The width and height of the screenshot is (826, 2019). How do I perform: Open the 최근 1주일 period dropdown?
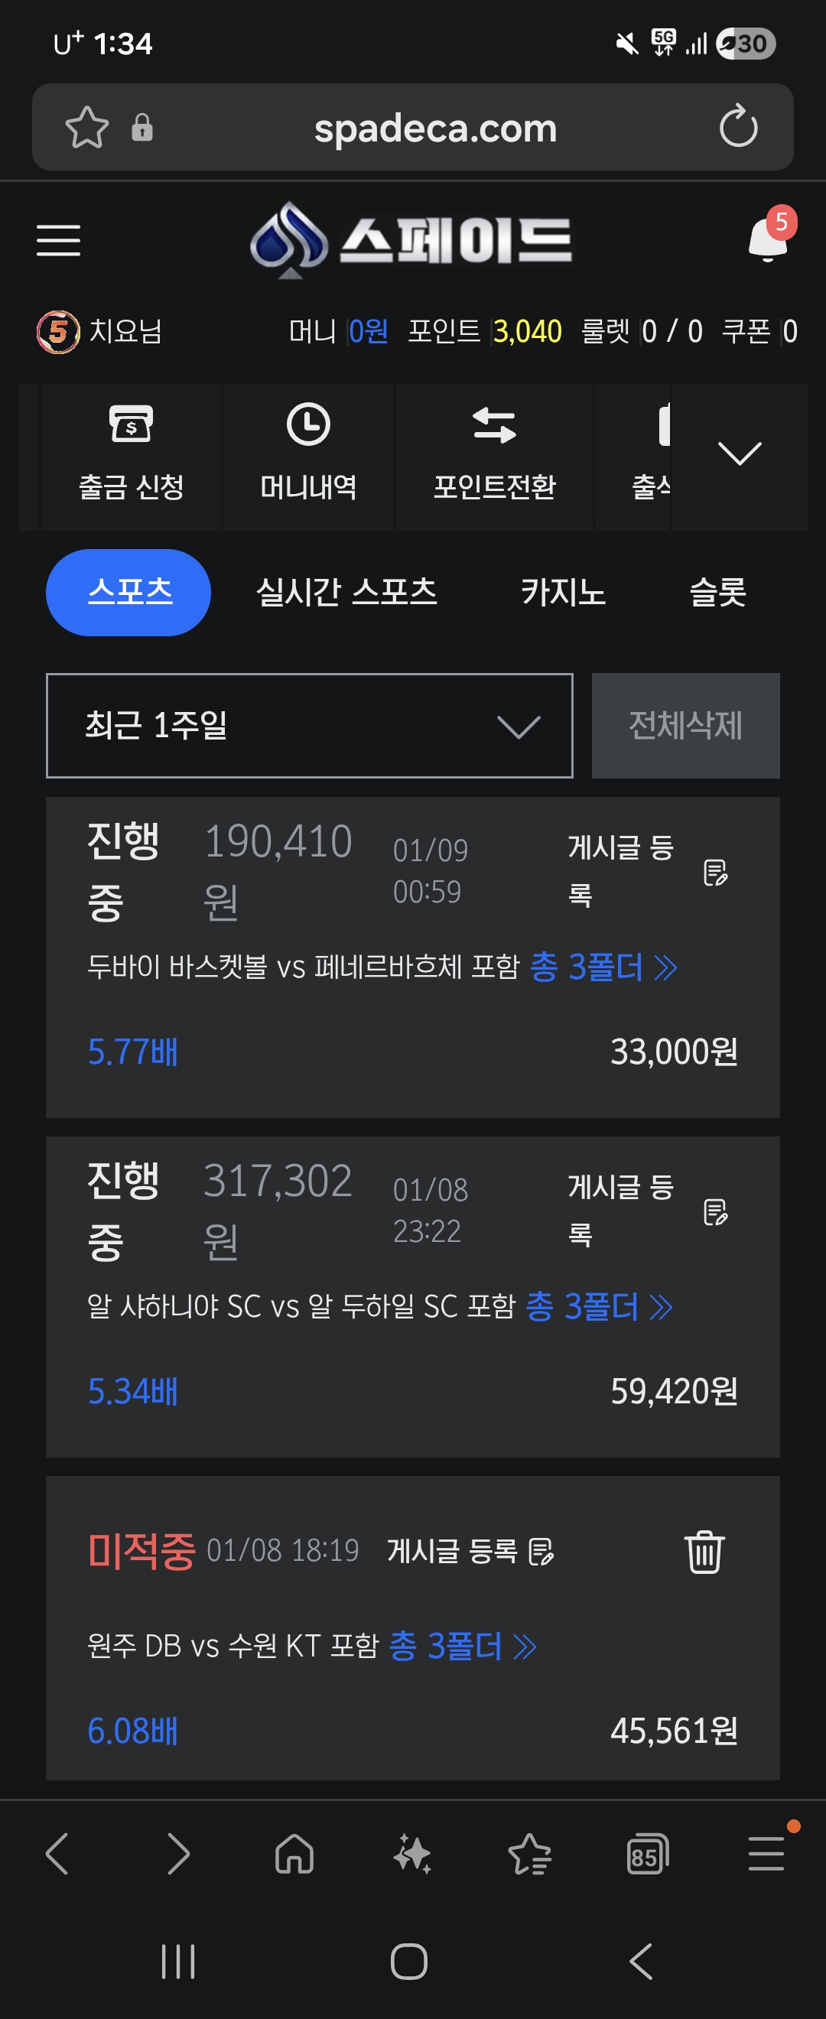coord(310,725)
